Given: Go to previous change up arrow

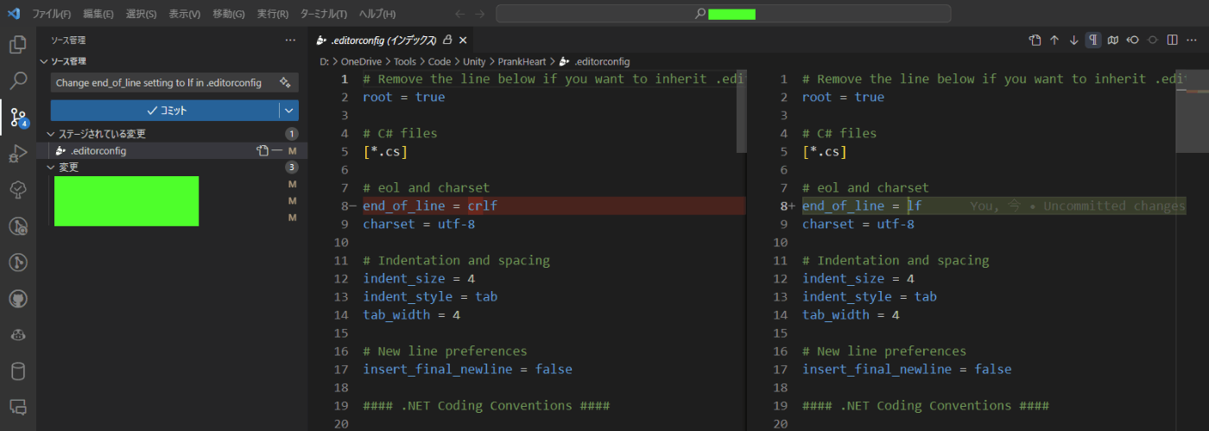Looking at the screenshot, I should [x=1054, y=40].
